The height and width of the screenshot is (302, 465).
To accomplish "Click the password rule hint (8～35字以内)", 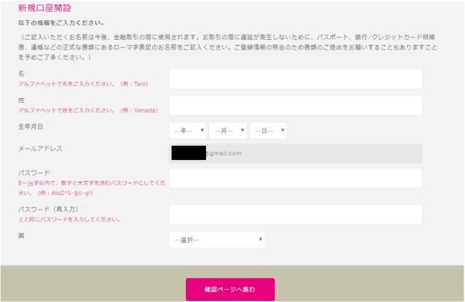I will [x=92, y=188].
